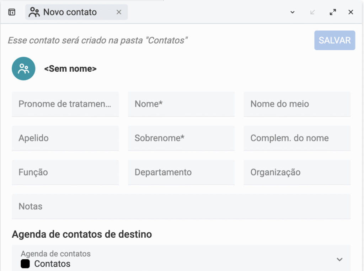Focus the Sobrenome* field

point(181,138)
